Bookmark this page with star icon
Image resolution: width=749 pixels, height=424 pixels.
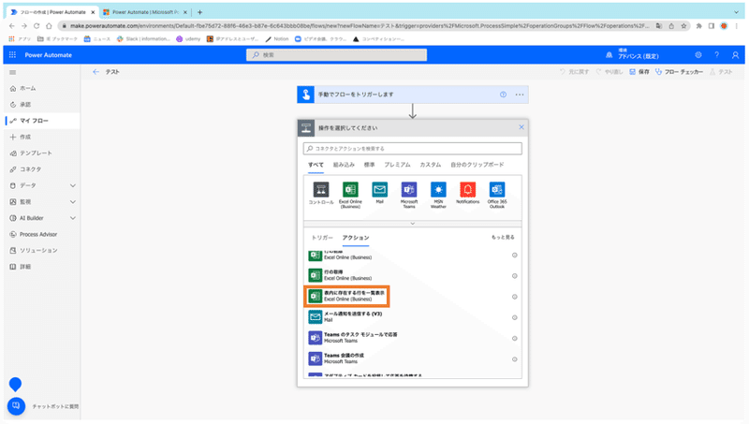(683, 26)
